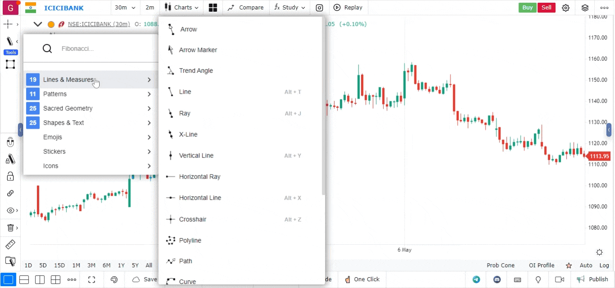Toggle drawings visibility eye icon
The image size is (615, 288).
click(x=10, y=211)
